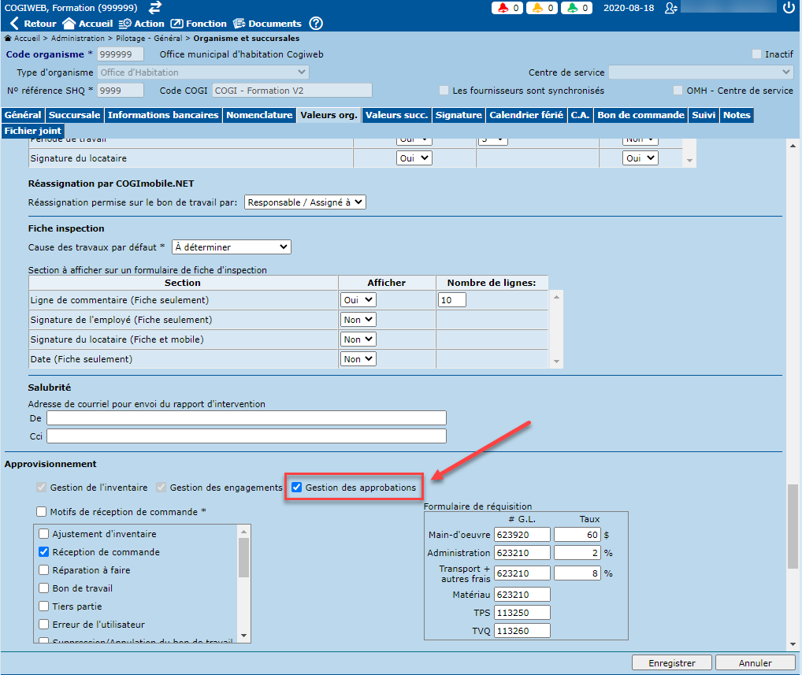Enable Motifs de réception de commande checkbox

(x=42, y=512)
